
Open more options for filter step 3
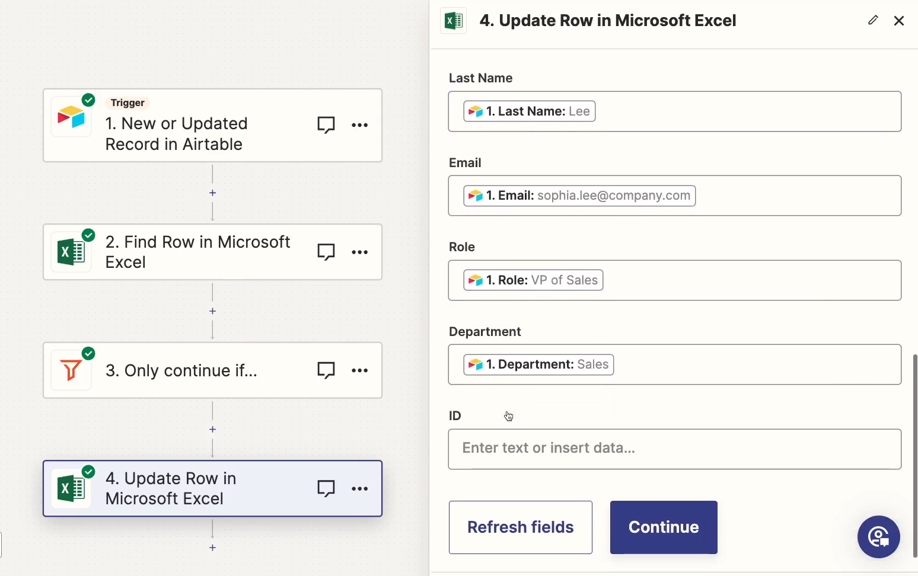click(x=360, y=370)
